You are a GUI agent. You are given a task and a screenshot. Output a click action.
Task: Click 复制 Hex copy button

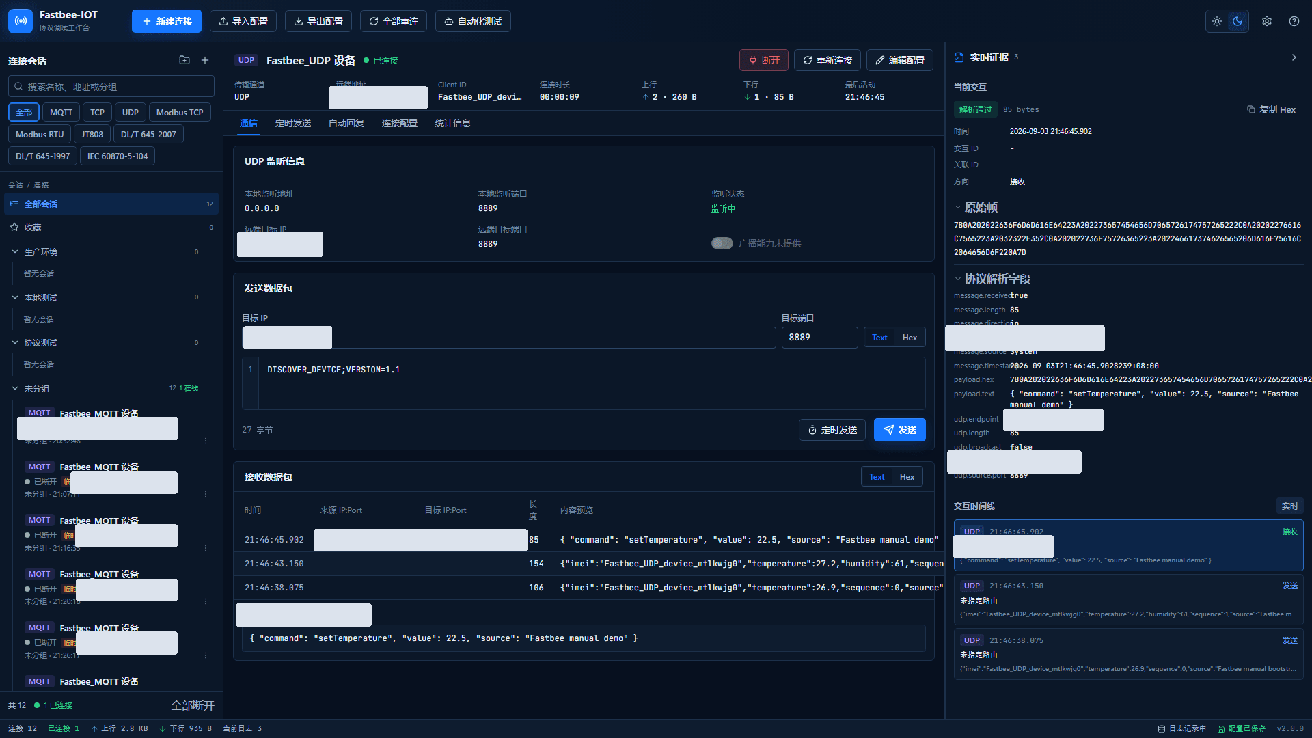(1271, 109)
